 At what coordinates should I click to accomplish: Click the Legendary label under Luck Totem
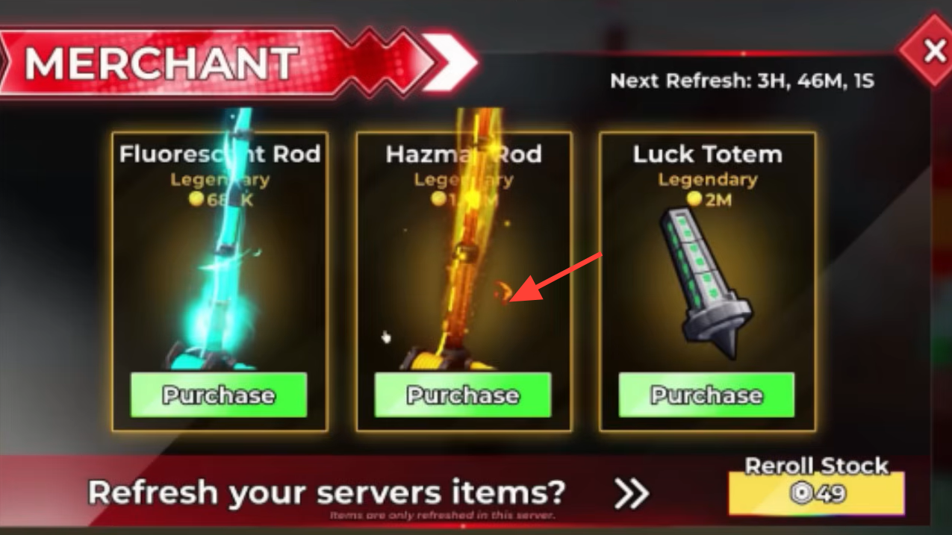pyautogui.click(x=707, y=180)
